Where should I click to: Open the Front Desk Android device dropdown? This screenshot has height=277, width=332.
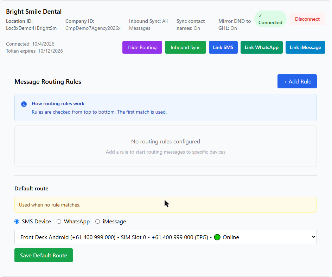coord(166,237)
